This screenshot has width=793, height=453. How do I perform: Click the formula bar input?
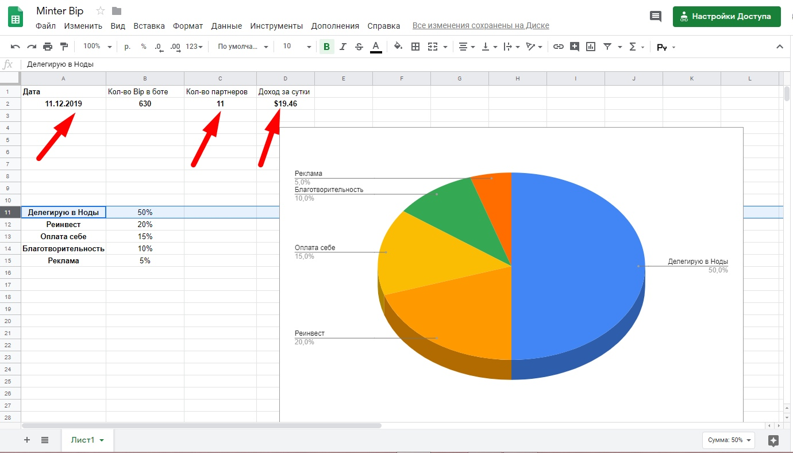pos(406,64)
